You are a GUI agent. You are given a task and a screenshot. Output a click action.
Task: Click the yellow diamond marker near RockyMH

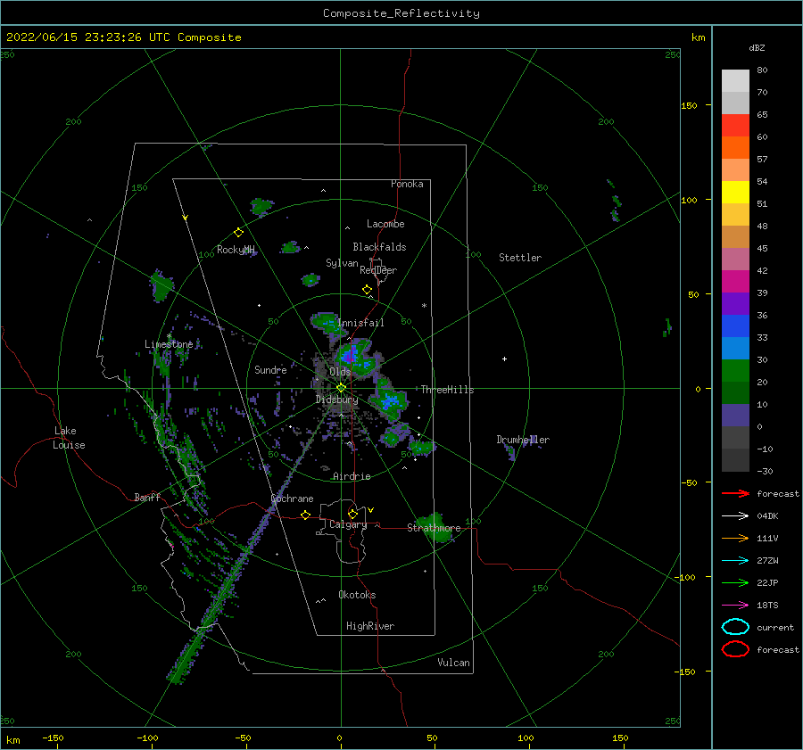coord(238,233)
